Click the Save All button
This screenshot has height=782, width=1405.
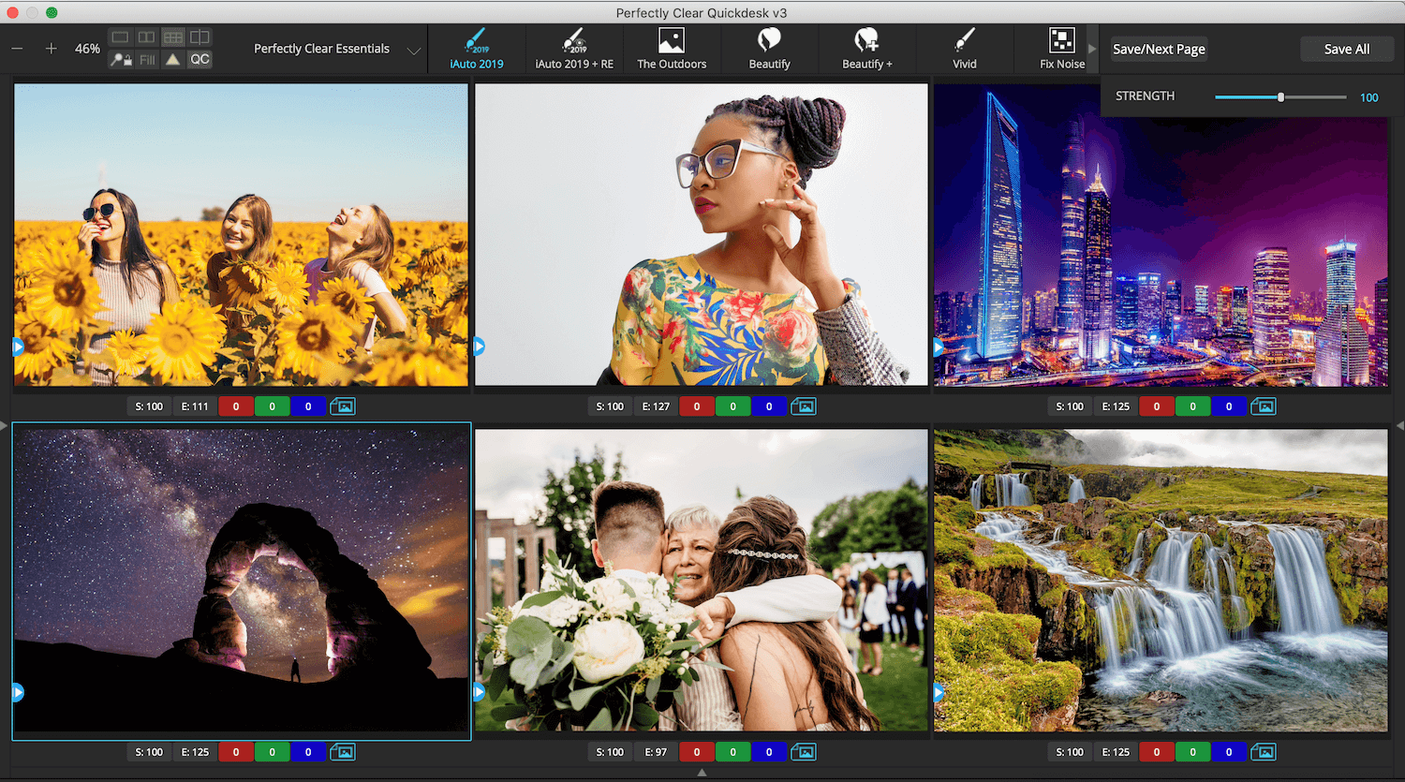click(x=1346, y=49)
